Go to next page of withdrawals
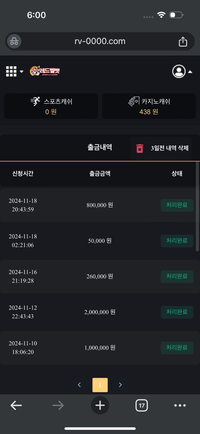Viewport: 200px width, 434px height. [120, 385]
